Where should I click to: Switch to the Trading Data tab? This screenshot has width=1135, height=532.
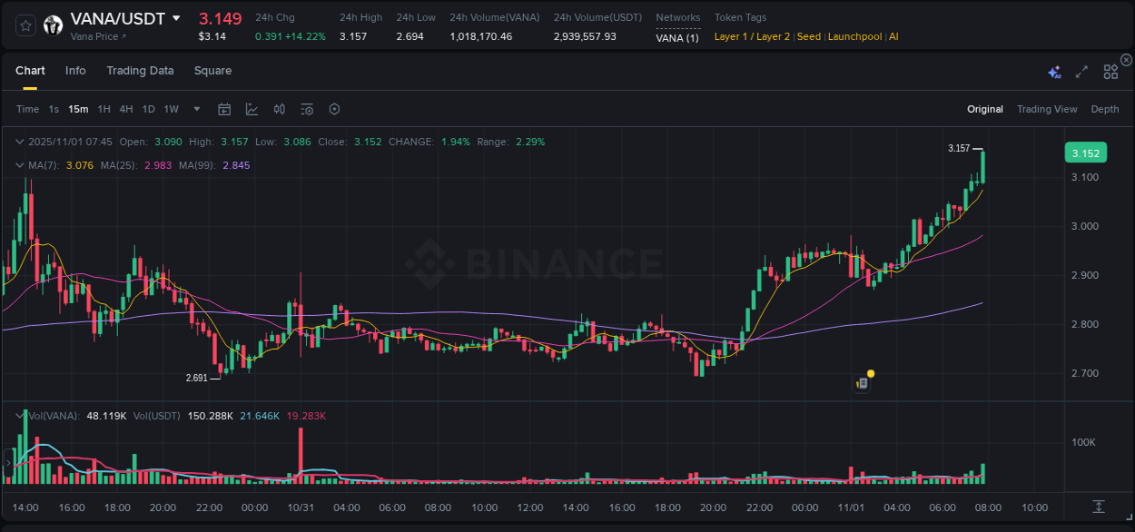click(140, 70)
